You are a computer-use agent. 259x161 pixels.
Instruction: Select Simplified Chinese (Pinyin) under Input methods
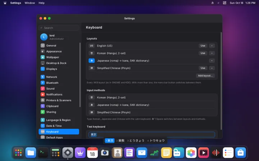click(152, 112)
